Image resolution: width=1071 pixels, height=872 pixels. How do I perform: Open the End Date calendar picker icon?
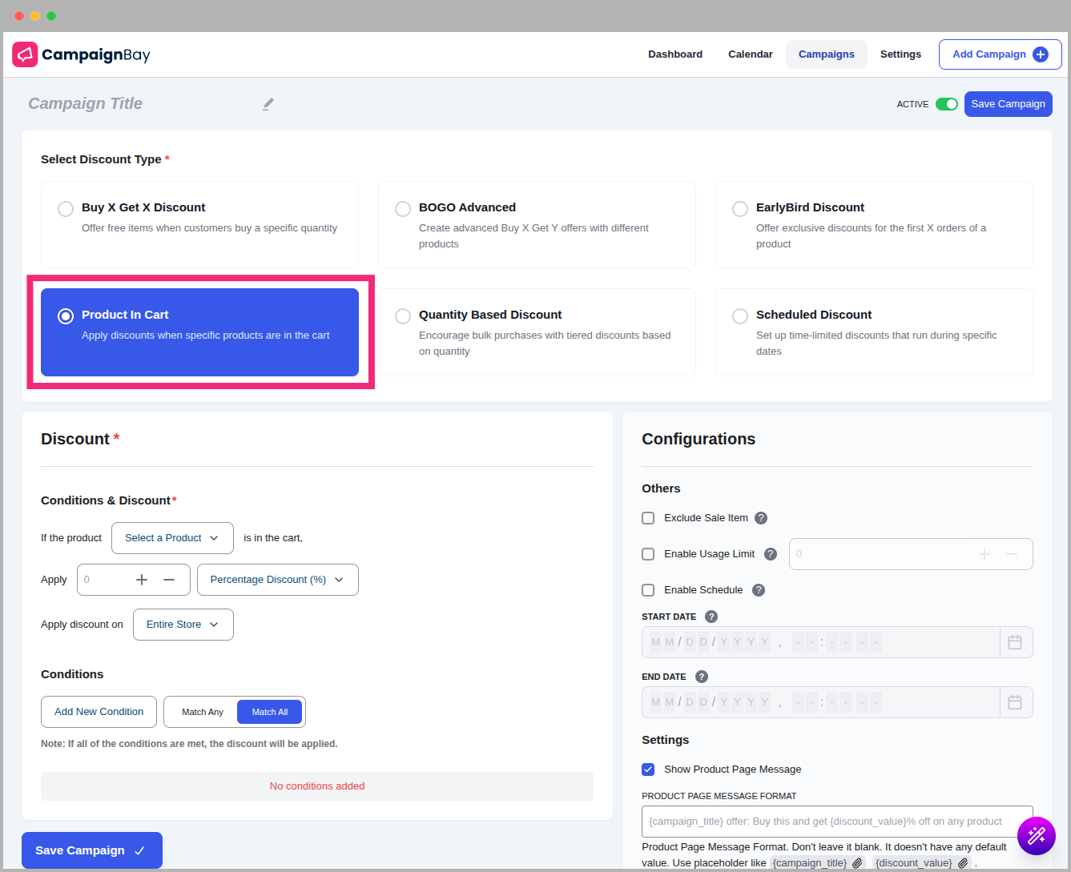1015,702
